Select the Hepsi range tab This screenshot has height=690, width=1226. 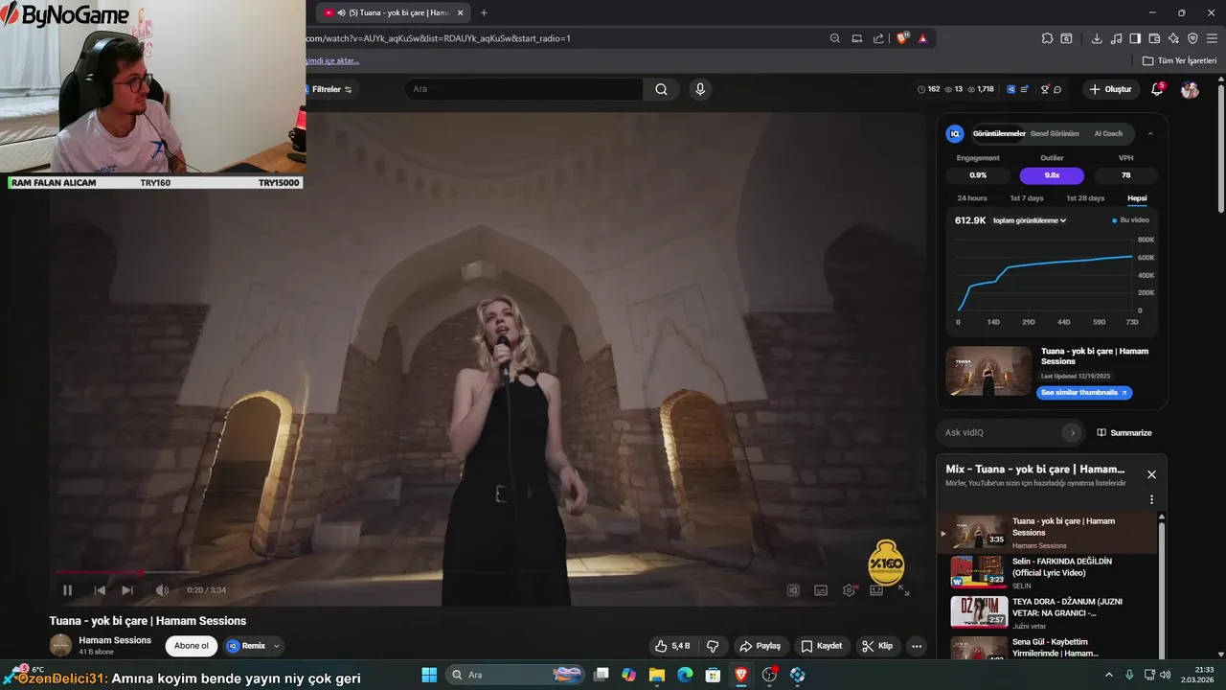click(1137, 198)
